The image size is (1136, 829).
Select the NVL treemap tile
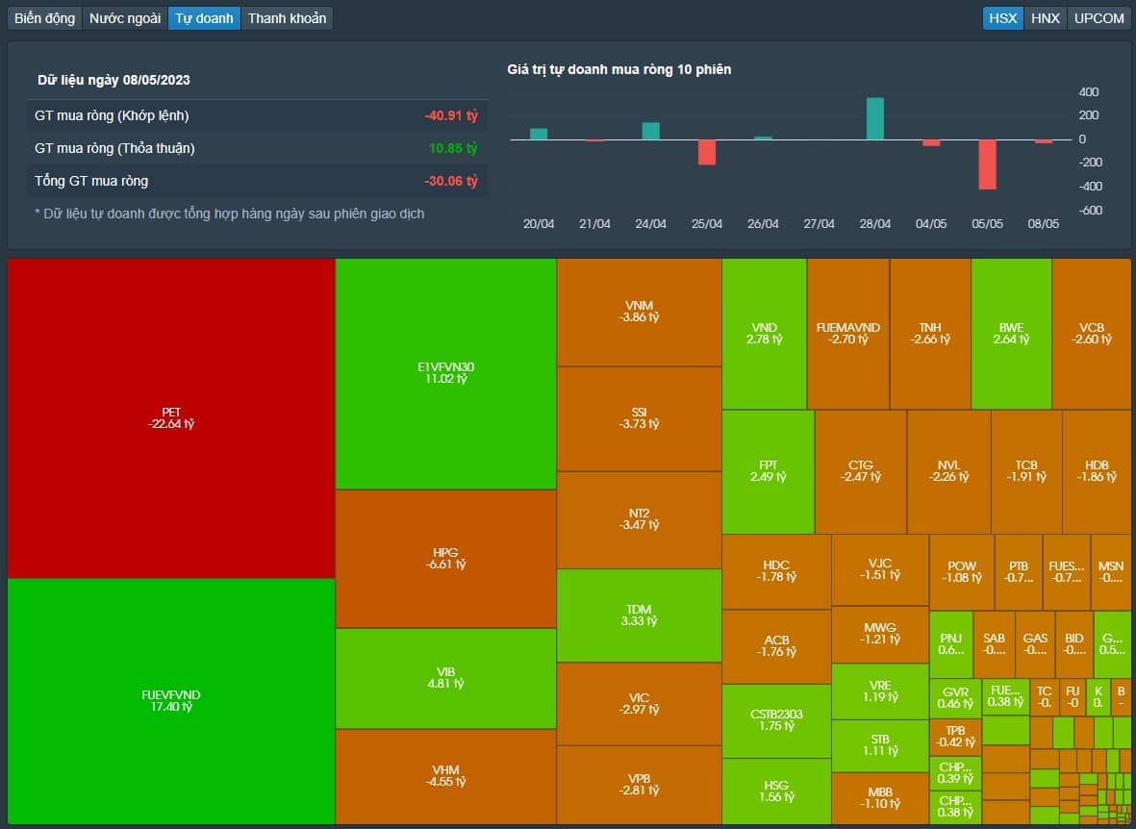coord(949,472)
